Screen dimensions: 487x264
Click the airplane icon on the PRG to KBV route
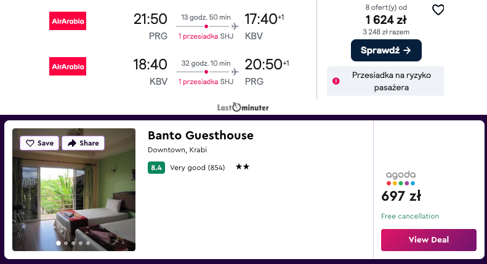coord(235,26)
